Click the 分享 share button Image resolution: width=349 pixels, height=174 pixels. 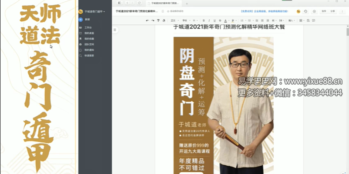pyautogui.click(x=332, y=11)
